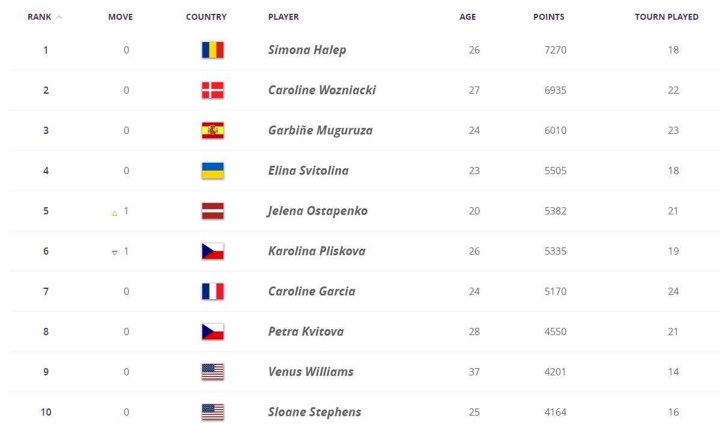720x427 pixels.
Task: Click the PLAYER column header
Action: (283, 17)
